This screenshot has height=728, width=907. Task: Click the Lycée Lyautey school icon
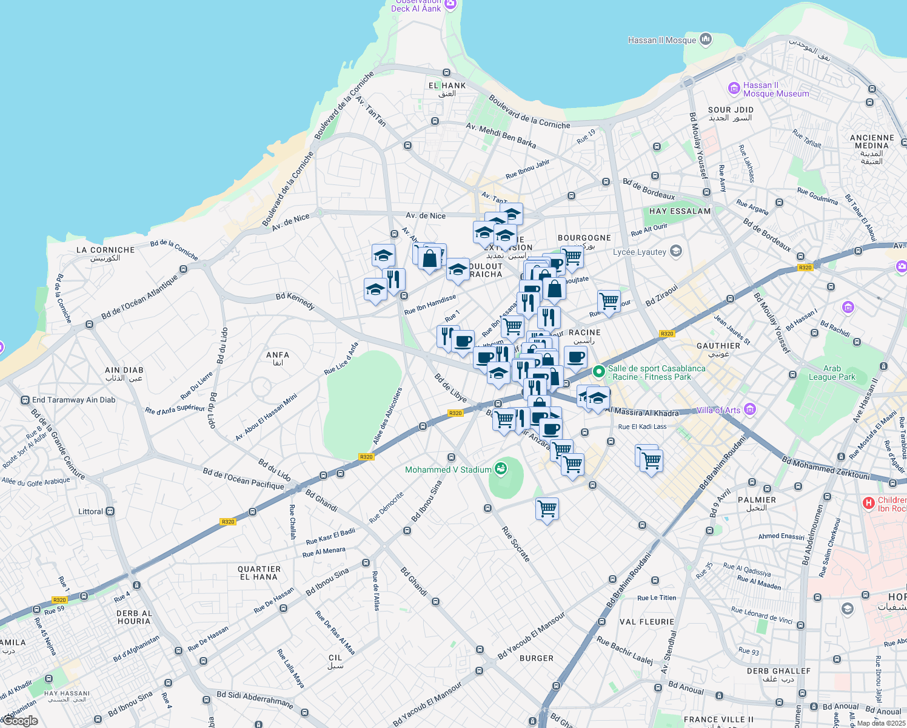coord(676,251)
